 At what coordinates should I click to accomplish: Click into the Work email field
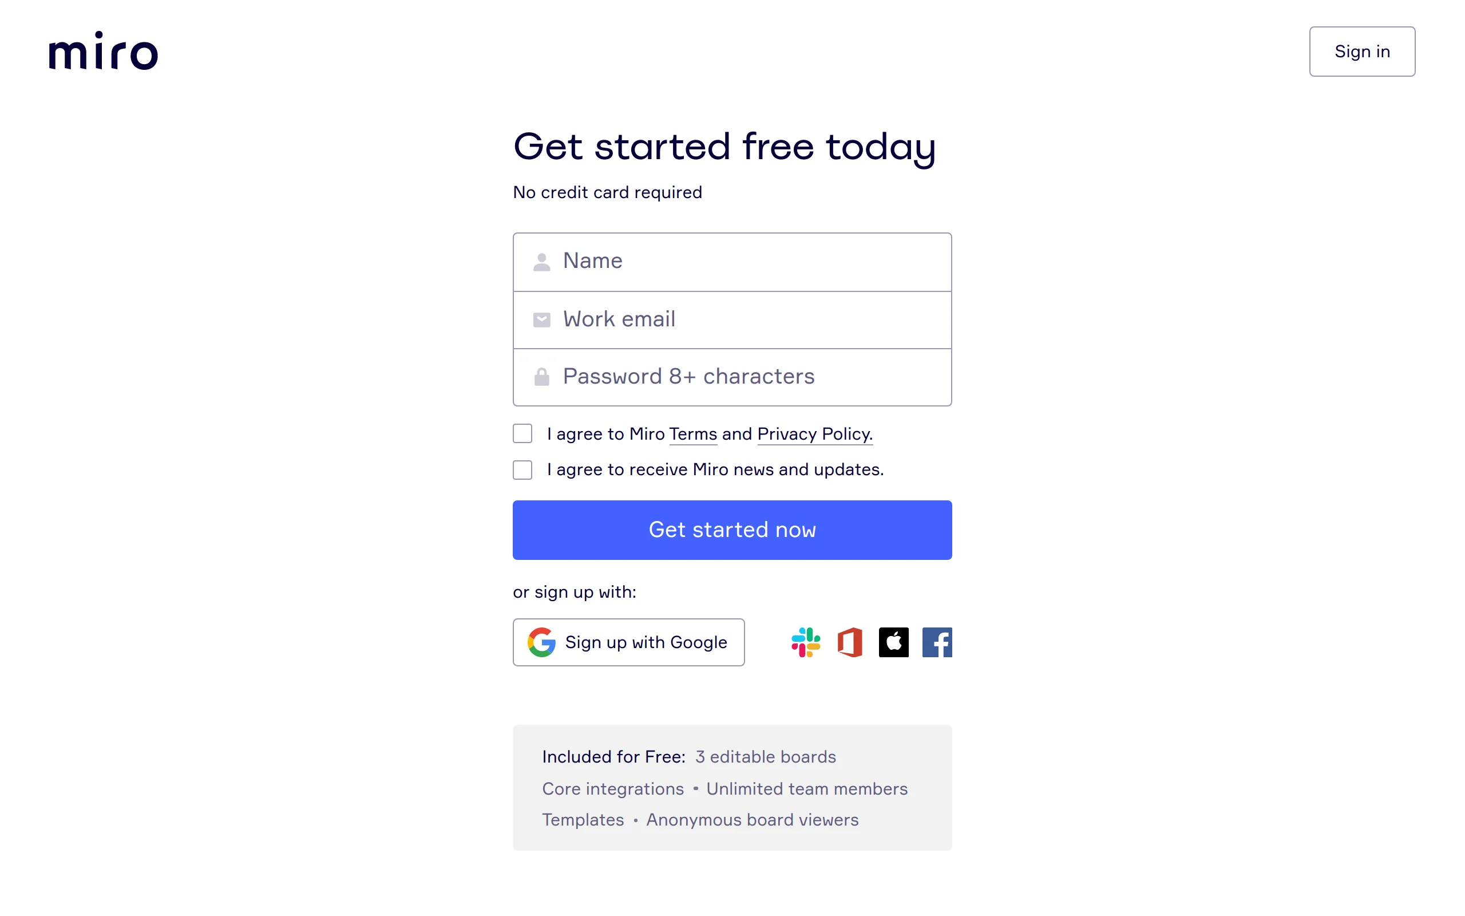(751, 320)
